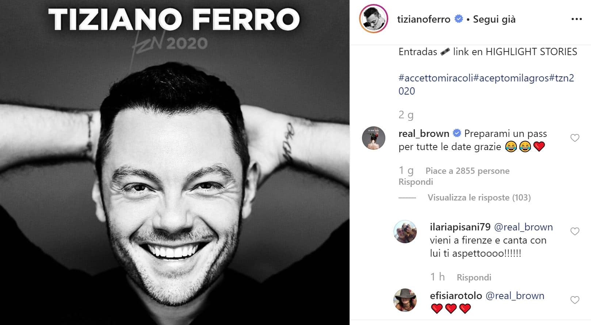Reply to real_brown's comment via "Rispondi"
The image size is (591, 325).
click(415, 182)
